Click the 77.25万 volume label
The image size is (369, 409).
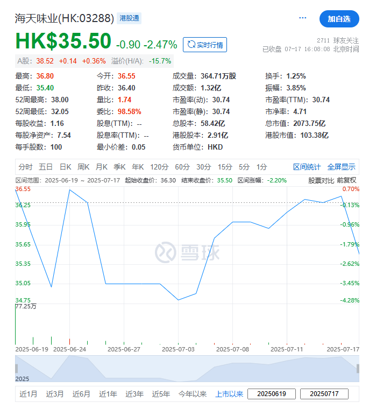[x=26, y=306]
